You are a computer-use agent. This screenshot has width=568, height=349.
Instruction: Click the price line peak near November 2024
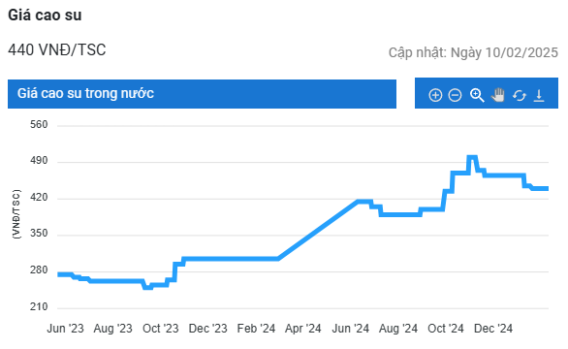(x=472, y=157)
